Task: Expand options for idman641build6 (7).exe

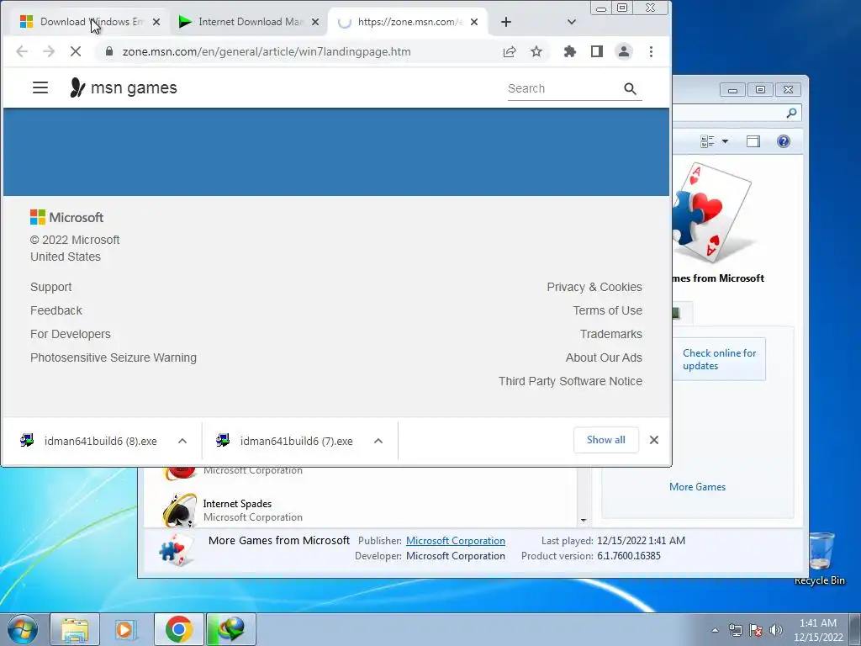Action: 378,441
